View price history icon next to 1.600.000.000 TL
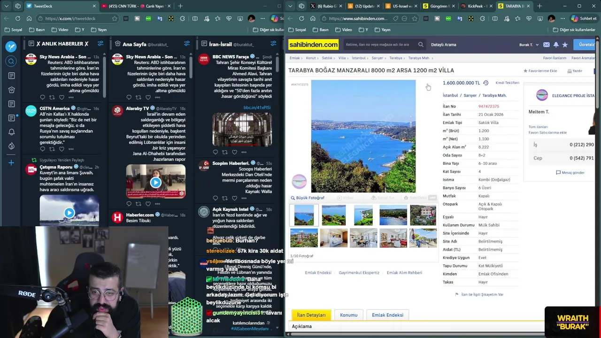The height and width of the screenshot is (338, 601). coord(485,83)
